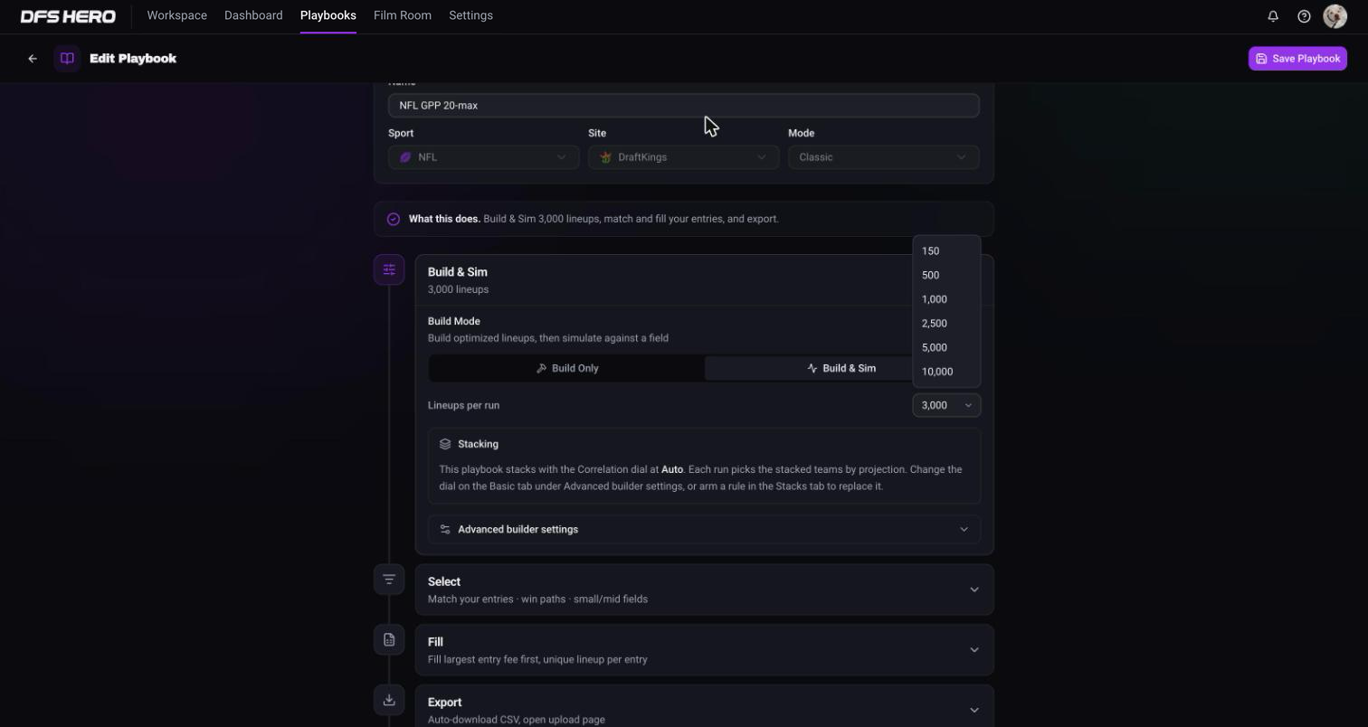Image resolution: width=1368 pixels, height=727 pixels.
Task: Choose 500 lineups option
Action: pos(946,275)
